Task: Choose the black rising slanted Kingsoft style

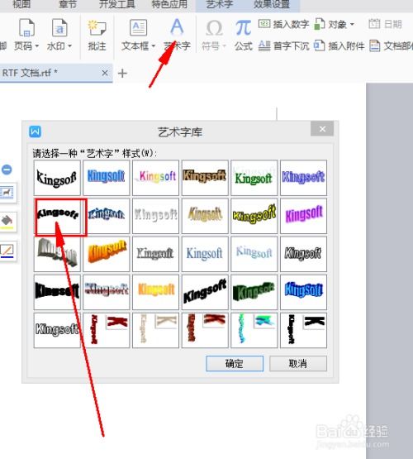Action: [x=205, y=292]
